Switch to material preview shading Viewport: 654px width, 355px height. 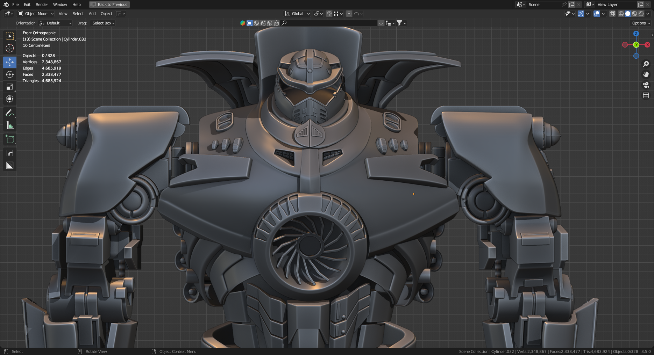634,14
